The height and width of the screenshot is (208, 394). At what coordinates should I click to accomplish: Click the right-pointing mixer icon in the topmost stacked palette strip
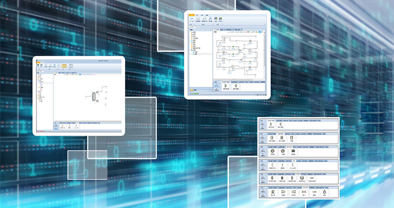coord(271,124)
